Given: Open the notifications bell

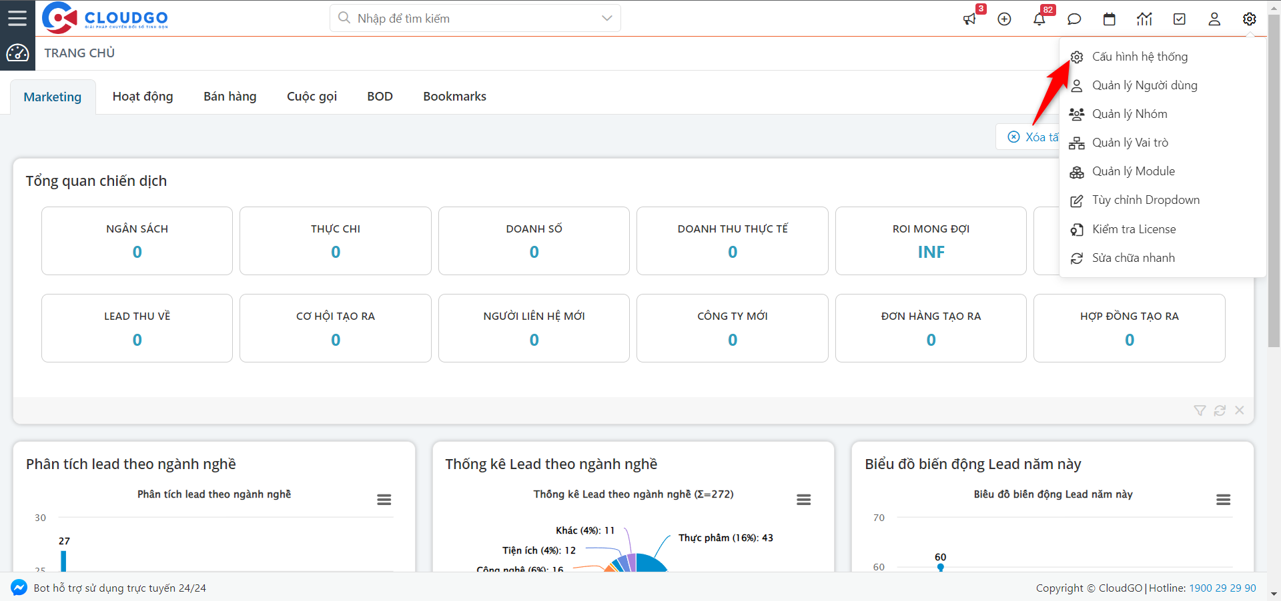Looking at the screenshot, I should (1039, 19).
